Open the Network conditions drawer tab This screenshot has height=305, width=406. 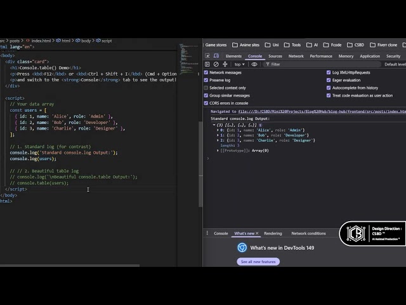tap(308, 233)
